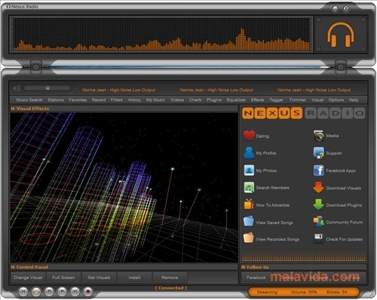
Task: Click the Get Visuals button
Action: tap(99, 277)
